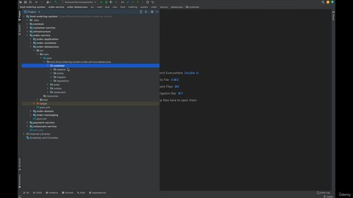Open the TODO tool window

pyautogui.click(x=38, y=193)
